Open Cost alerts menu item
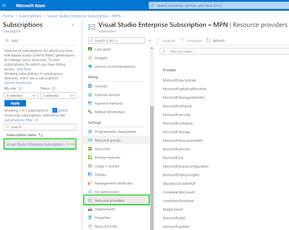This screenshot has height=230, width=289. [103, 49]
